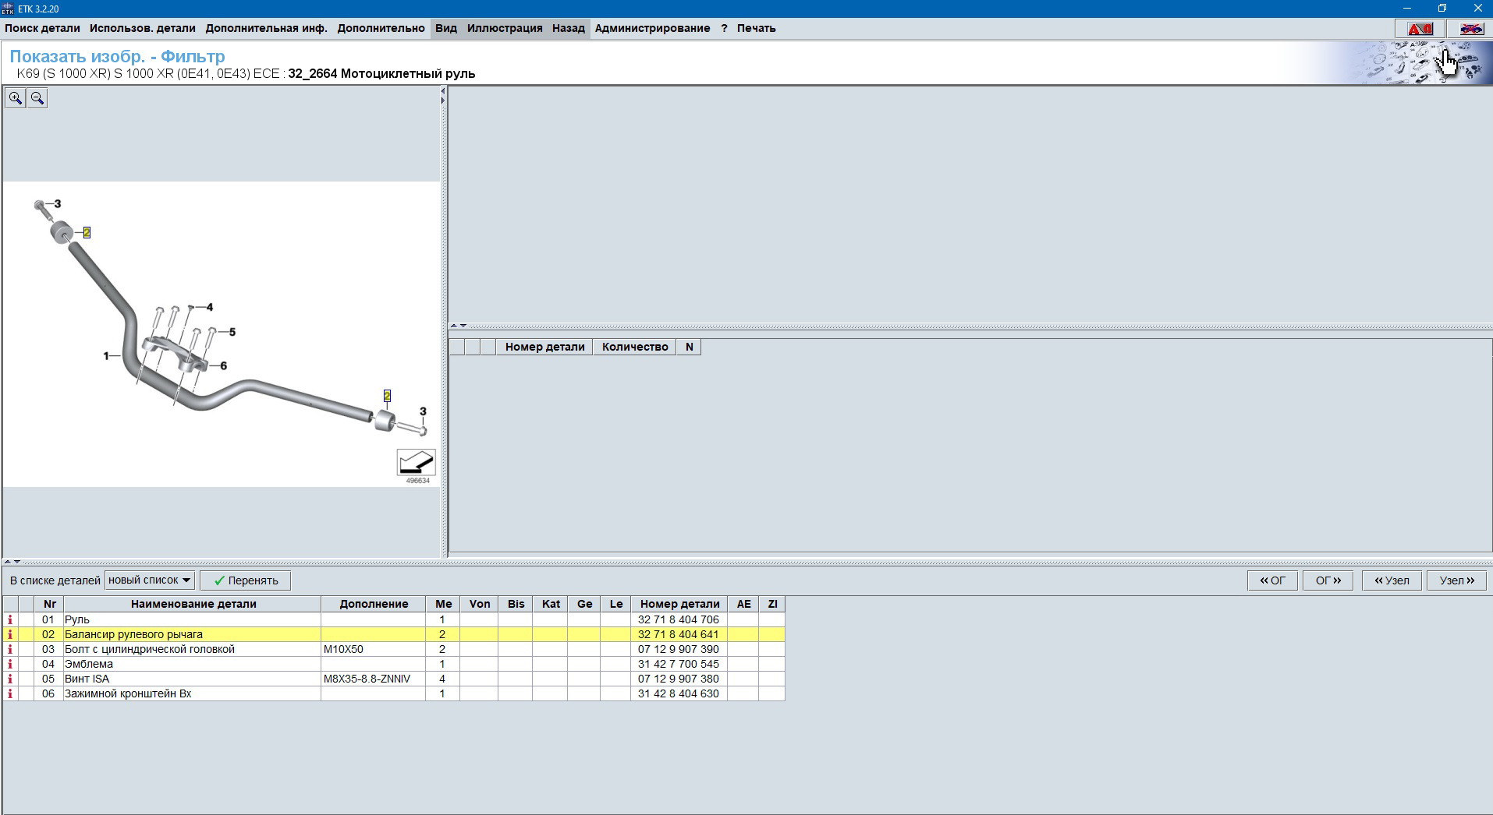Screen dimensions: 1493x815
Task: Select the Болт с цилиндрической головкой row
Action: coord(149,649)
